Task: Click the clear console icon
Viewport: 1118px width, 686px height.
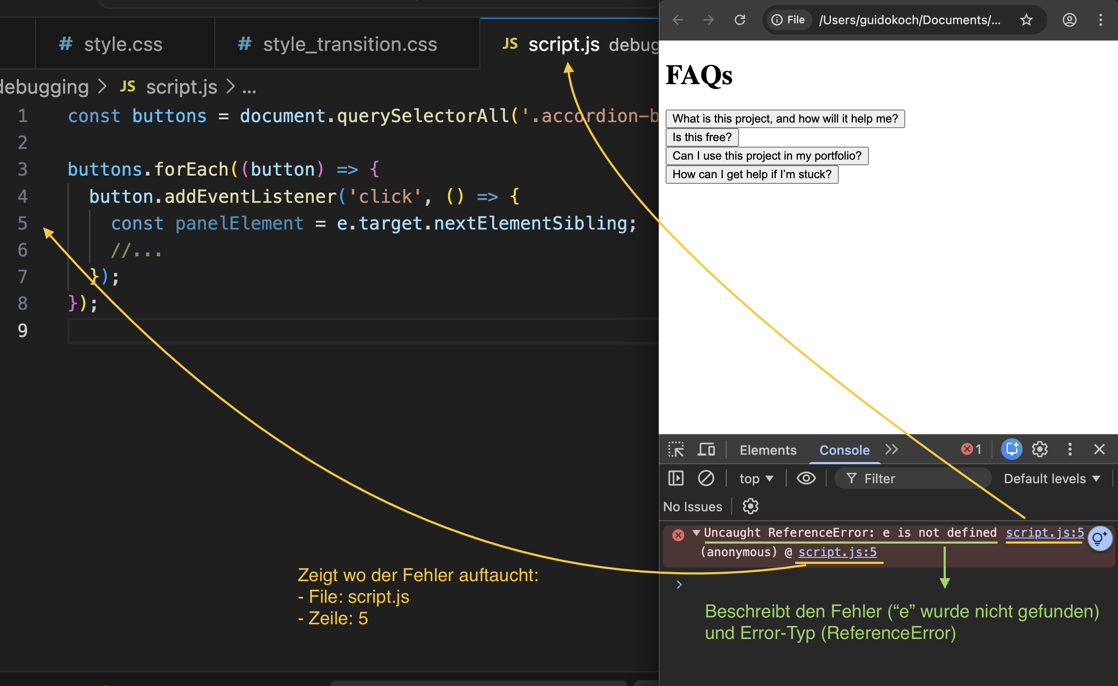Action: [706, 478]
